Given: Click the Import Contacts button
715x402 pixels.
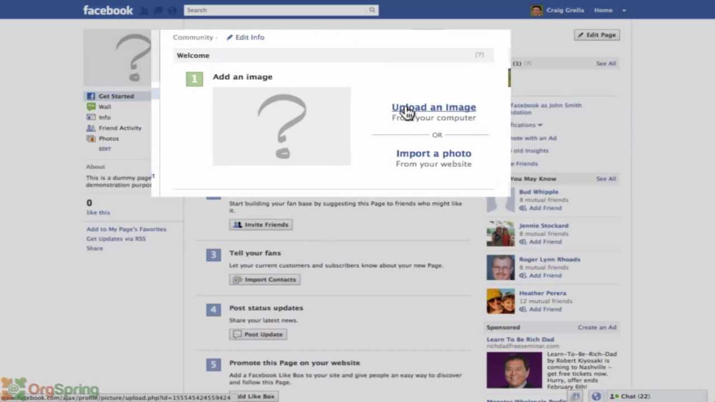Looking at the screenshot, I should (x=265, y=279).
